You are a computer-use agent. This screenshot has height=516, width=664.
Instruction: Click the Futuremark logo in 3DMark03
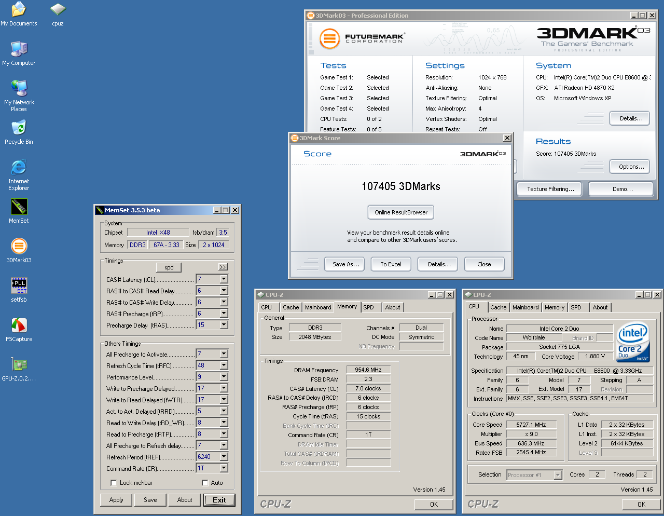tap(362, 38)
